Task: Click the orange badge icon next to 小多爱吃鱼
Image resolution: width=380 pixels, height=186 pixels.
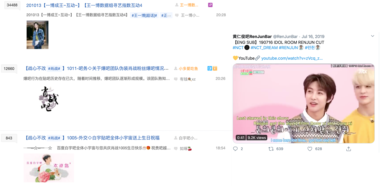Action: coord(215,68)
